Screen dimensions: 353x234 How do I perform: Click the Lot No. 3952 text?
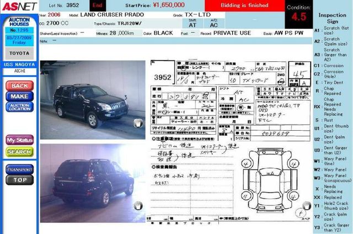(64, 5)
